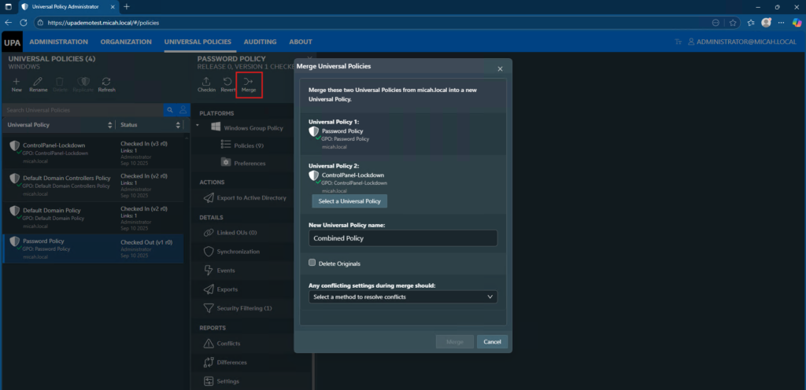Cancel the Merge Universal Policies dialog
806x390 pixels.
coord(492,342)
